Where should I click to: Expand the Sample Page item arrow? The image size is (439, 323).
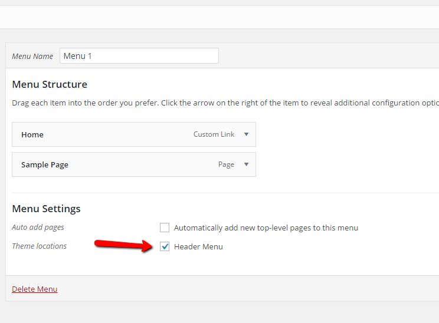pyautogui.click(x=247, y=164)
